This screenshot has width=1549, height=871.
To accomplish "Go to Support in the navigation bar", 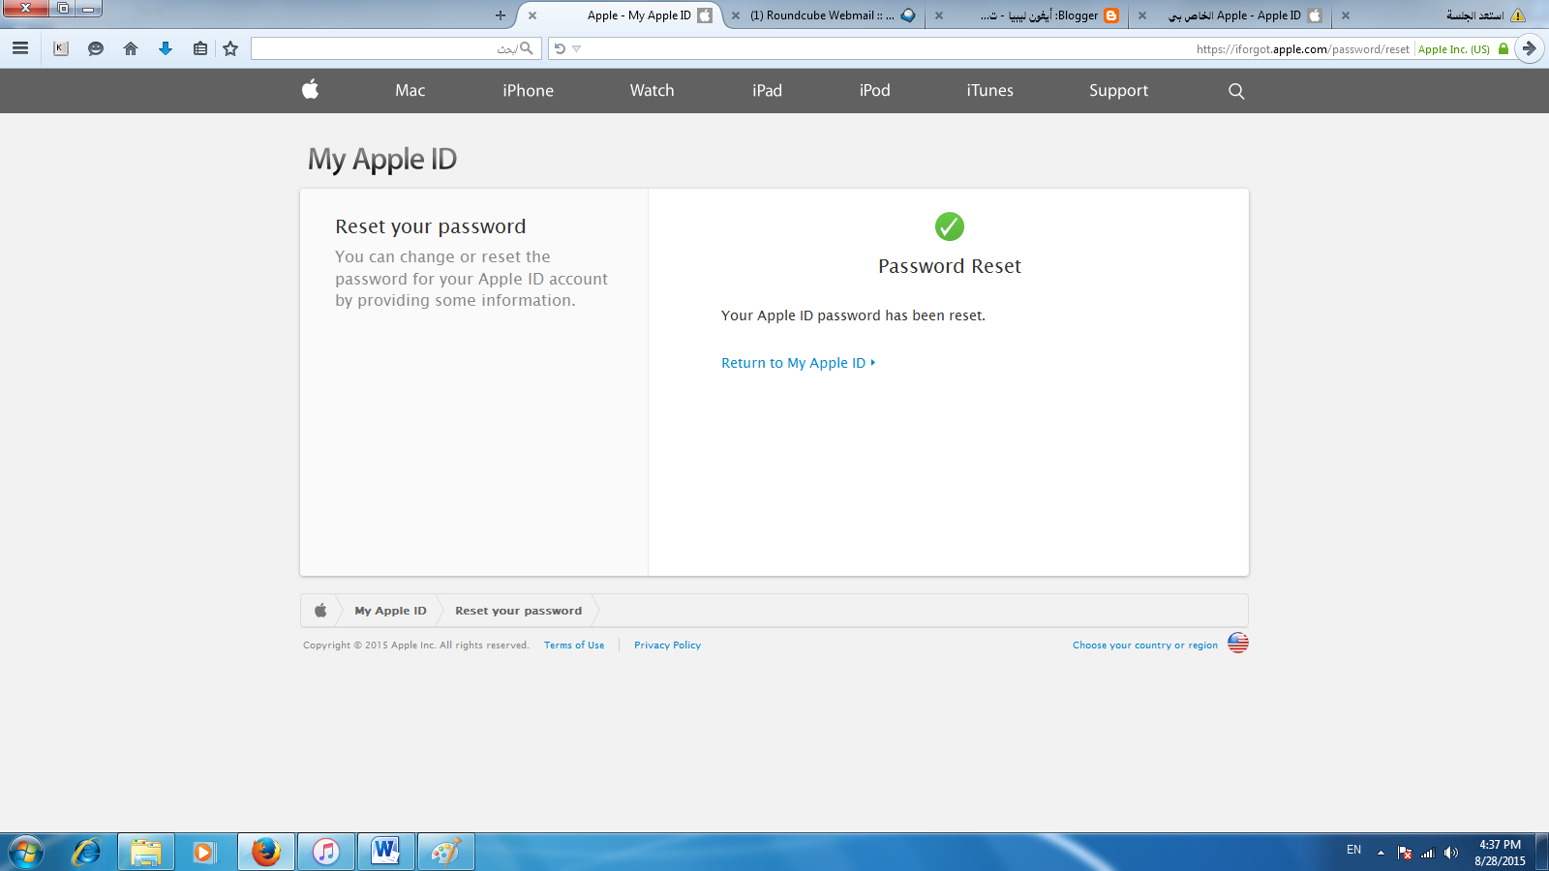I will coord(1119,90).
